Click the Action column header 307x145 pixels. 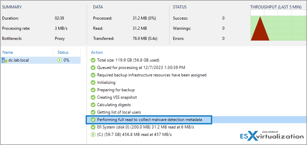pos(97,52)
